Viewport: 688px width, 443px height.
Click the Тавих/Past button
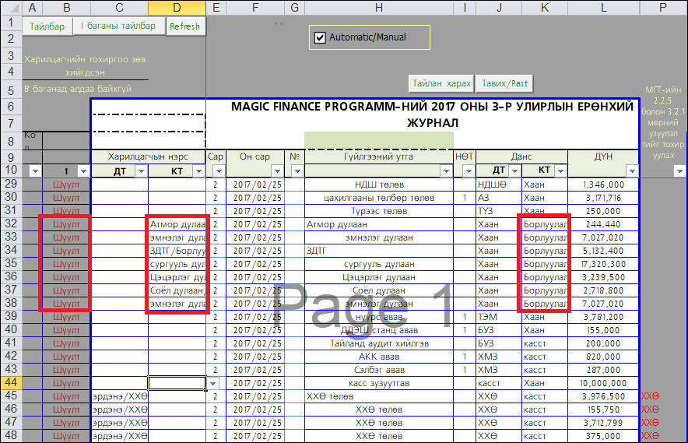(x=504, y=83)
